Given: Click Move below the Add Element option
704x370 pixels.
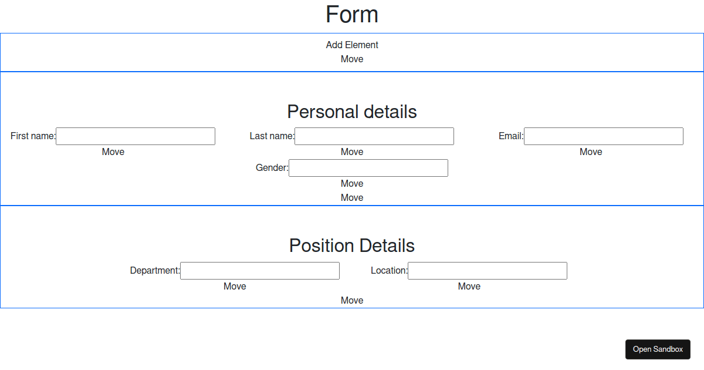Looking at the screenshot, I should 352,59.
